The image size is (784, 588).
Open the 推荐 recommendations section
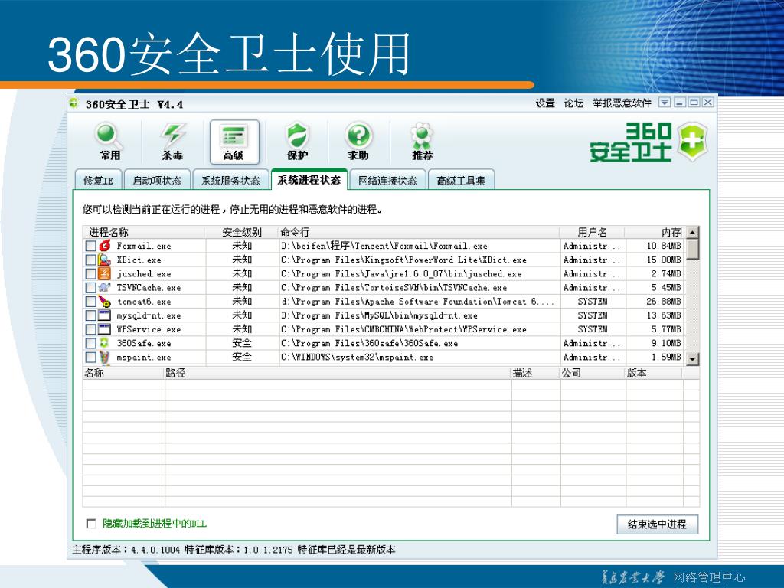click(x=422, y=142)
